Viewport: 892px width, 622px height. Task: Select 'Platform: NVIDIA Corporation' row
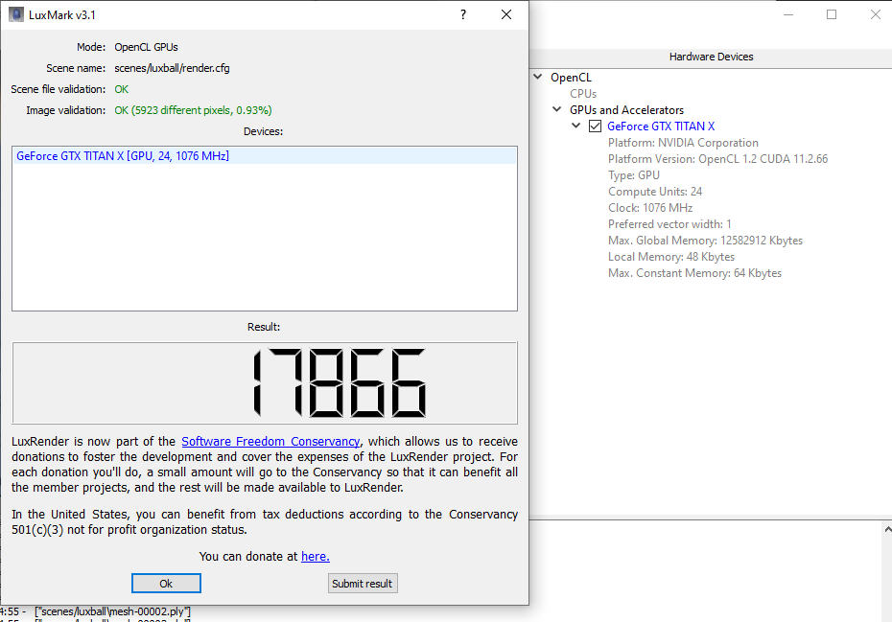point(683,143)
